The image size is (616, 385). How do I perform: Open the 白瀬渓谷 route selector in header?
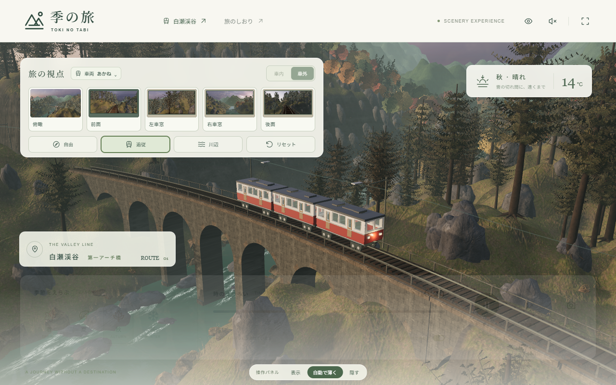point(185,21)
